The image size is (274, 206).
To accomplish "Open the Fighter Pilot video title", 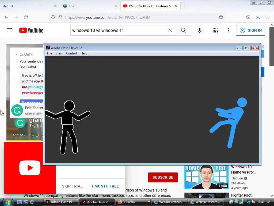I will (242, 195).
